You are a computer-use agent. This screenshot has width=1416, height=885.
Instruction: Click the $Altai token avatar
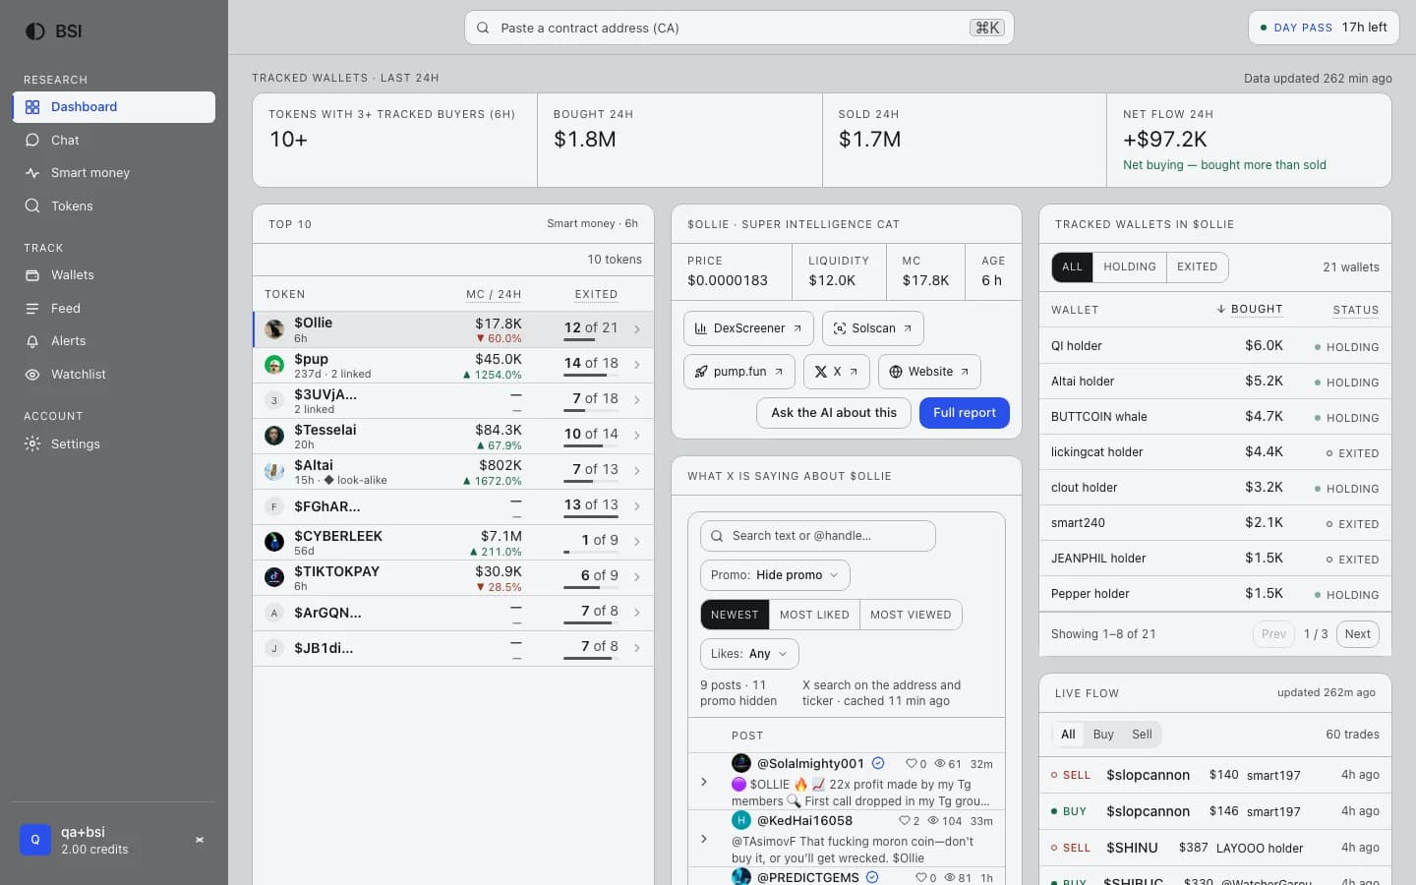(x=274, y=471)
